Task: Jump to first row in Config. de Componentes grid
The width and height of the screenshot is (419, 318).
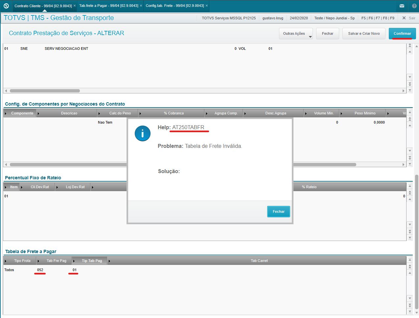Action: 410,112
